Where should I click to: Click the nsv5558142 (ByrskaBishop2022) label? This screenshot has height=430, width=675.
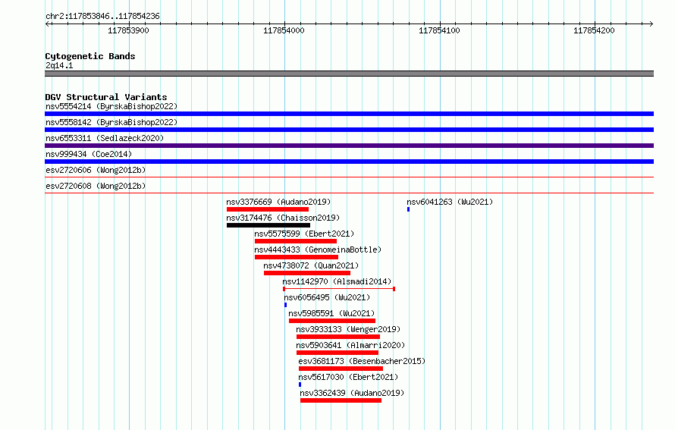(111, 122)
